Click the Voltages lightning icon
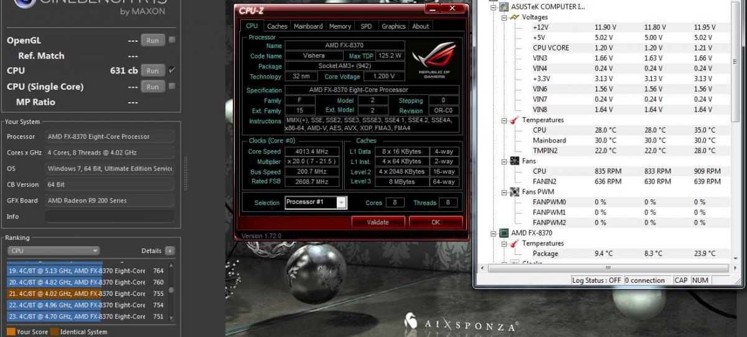Screen dimensions: 747x337 [x=515, y=17]
